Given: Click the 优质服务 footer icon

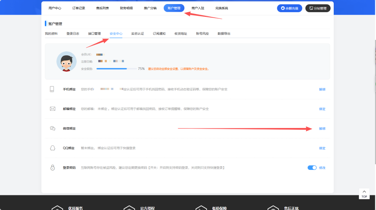Looking at the screenshot, I should point(57,208).
